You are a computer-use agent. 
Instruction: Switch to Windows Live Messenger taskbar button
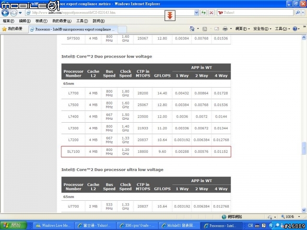click(x=54, y=226)
